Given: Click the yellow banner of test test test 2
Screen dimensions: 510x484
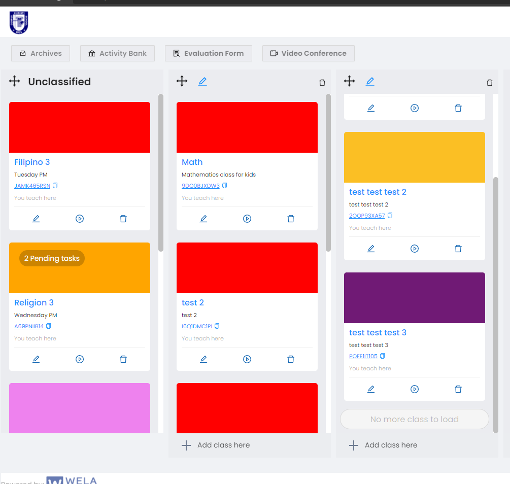Looking at the screenshot, I should coord(415,157).
